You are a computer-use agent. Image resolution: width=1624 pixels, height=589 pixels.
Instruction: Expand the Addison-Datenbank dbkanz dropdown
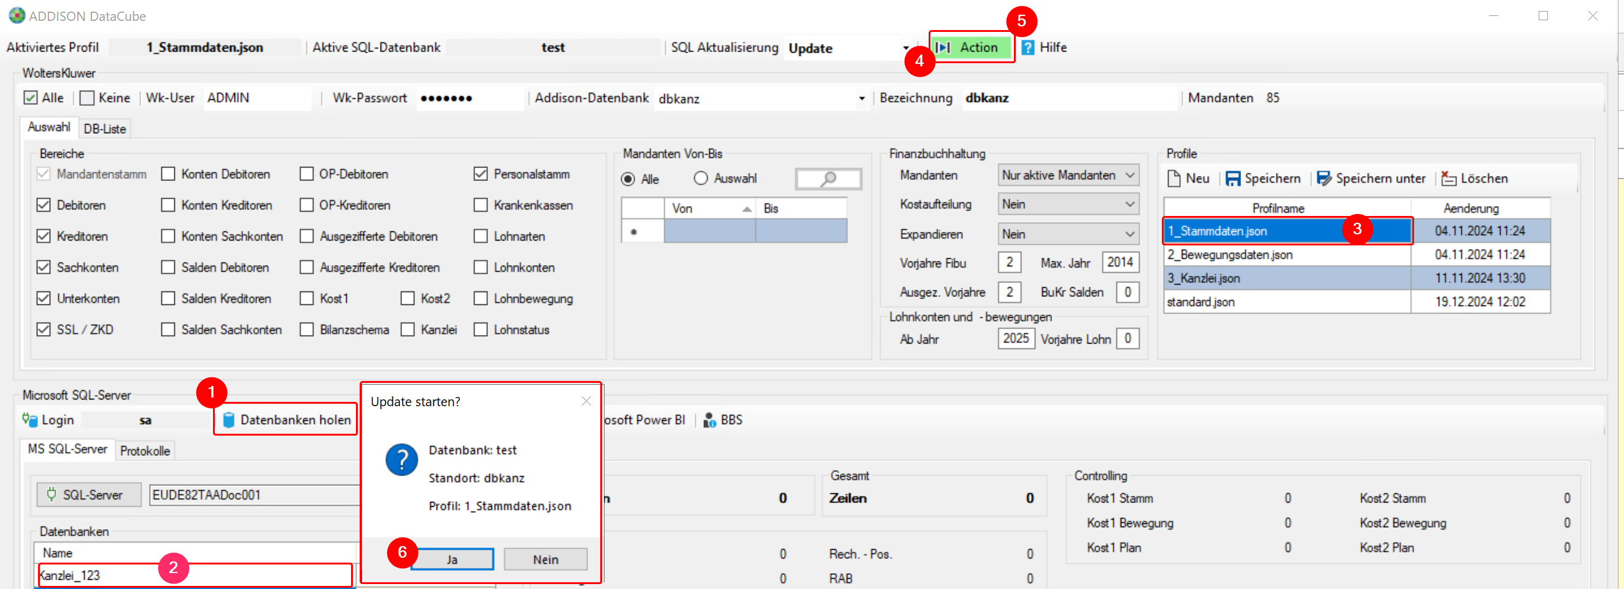[x=861, y=99]
